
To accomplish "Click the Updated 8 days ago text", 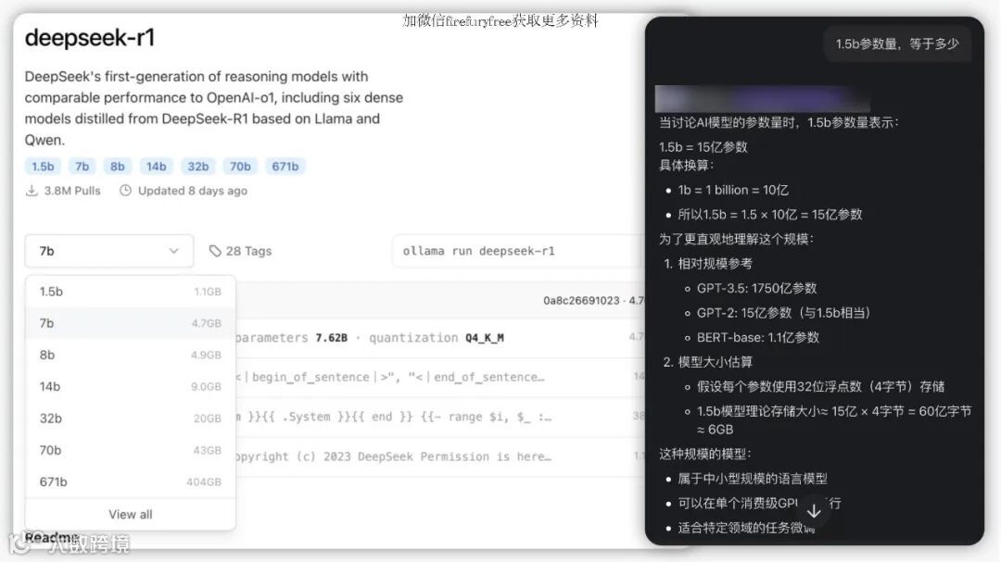I will point(193,191).
